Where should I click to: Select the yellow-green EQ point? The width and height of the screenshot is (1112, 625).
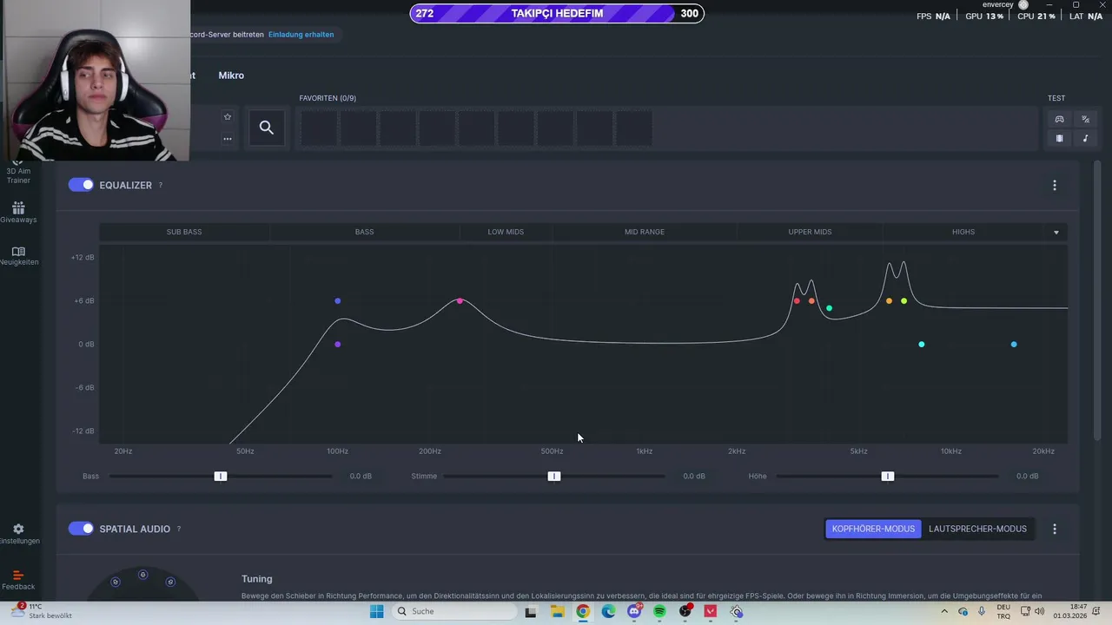point(904,301)
